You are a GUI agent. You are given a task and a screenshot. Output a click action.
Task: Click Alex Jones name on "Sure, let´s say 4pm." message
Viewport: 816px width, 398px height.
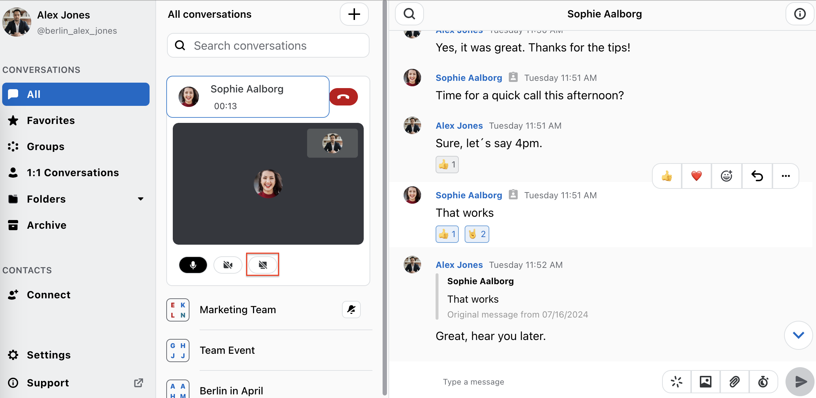[x=459, y=125]
